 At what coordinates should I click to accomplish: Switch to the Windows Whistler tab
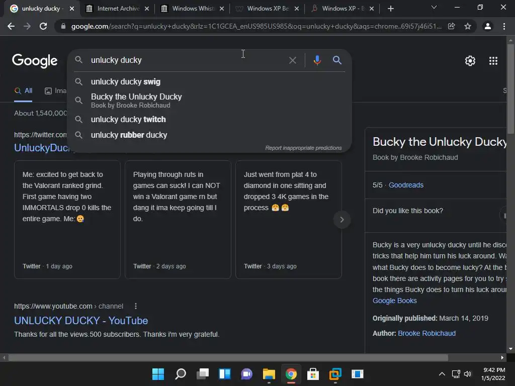(x=194, y=9)
